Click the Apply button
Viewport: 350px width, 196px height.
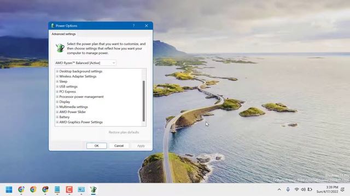pos(141,146)
